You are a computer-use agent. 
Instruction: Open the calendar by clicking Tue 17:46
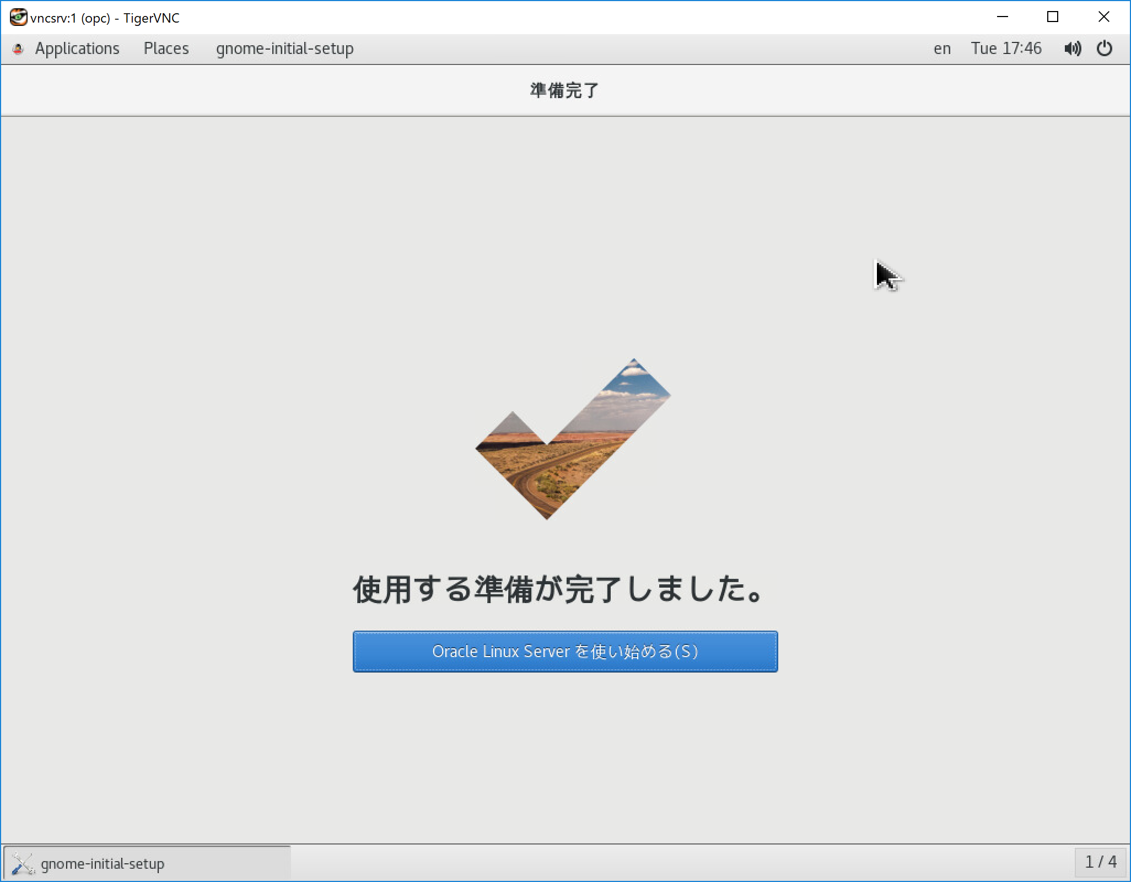tap(1006, 49)
